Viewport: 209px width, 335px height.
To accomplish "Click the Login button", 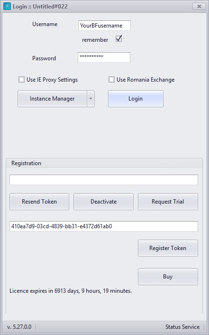I will (x=136, y=99).
